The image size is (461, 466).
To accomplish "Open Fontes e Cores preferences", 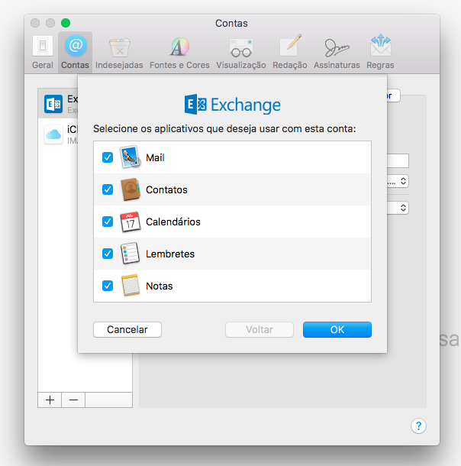I will click(179, 51).
